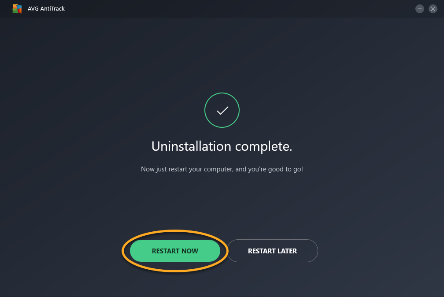Click the AVG logo icon
The image size is (444, 297).
pyautogui.click(x=17, y=9)
